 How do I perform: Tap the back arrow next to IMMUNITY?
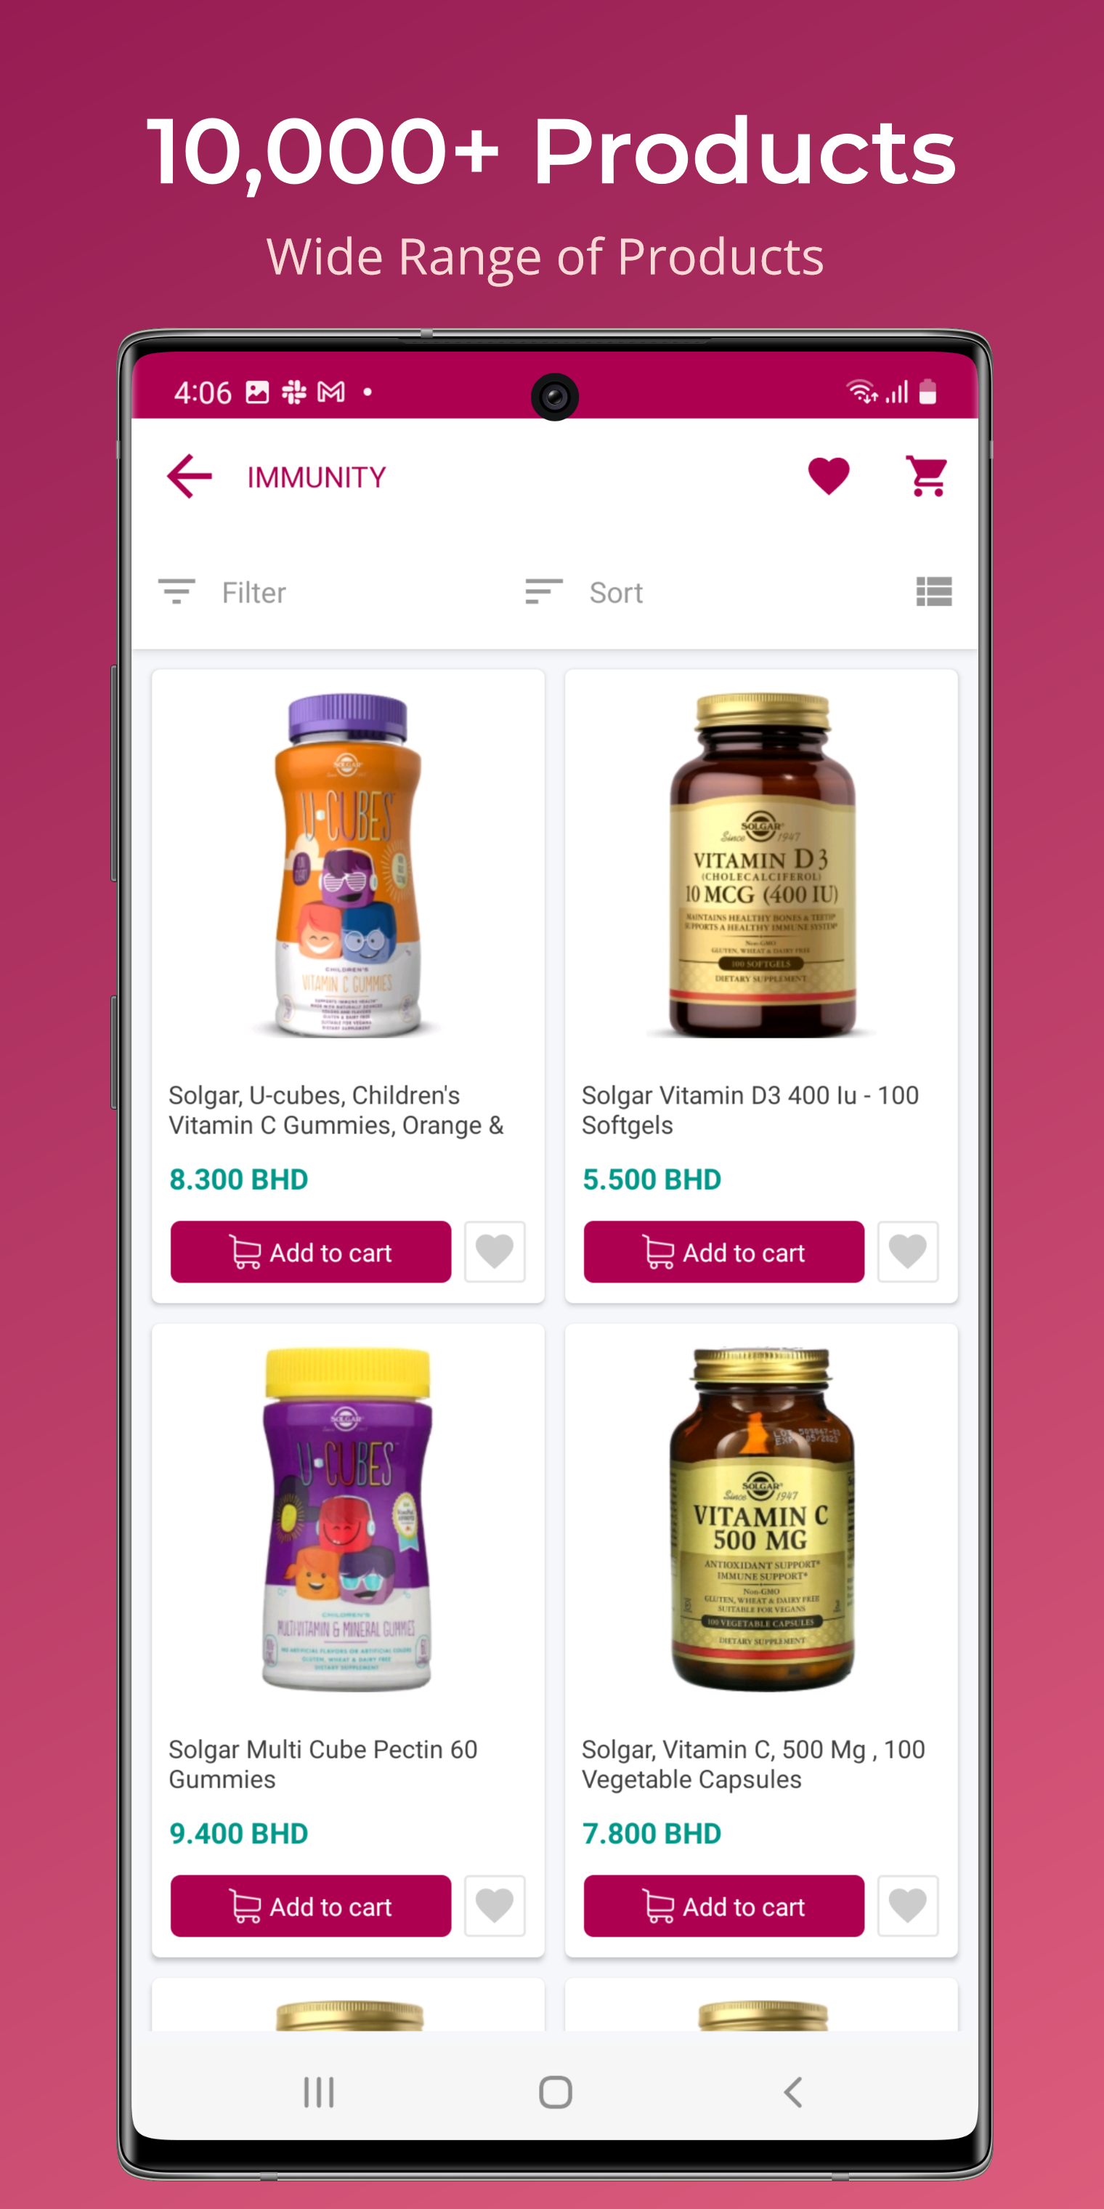point(190,476)
